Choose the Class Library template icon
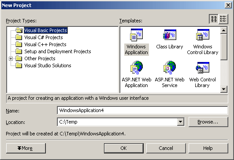The image size is (234, 160). (170, 35)
